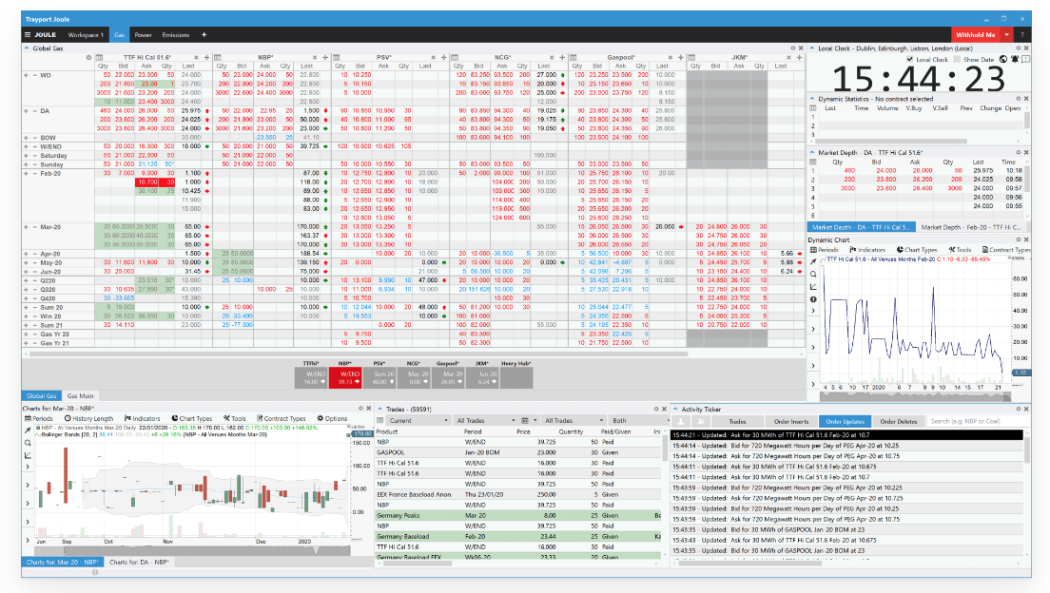The image size is (1050, 593).
Task: Open the calendar picker in the Trades panel
Action: coord(526,419)
